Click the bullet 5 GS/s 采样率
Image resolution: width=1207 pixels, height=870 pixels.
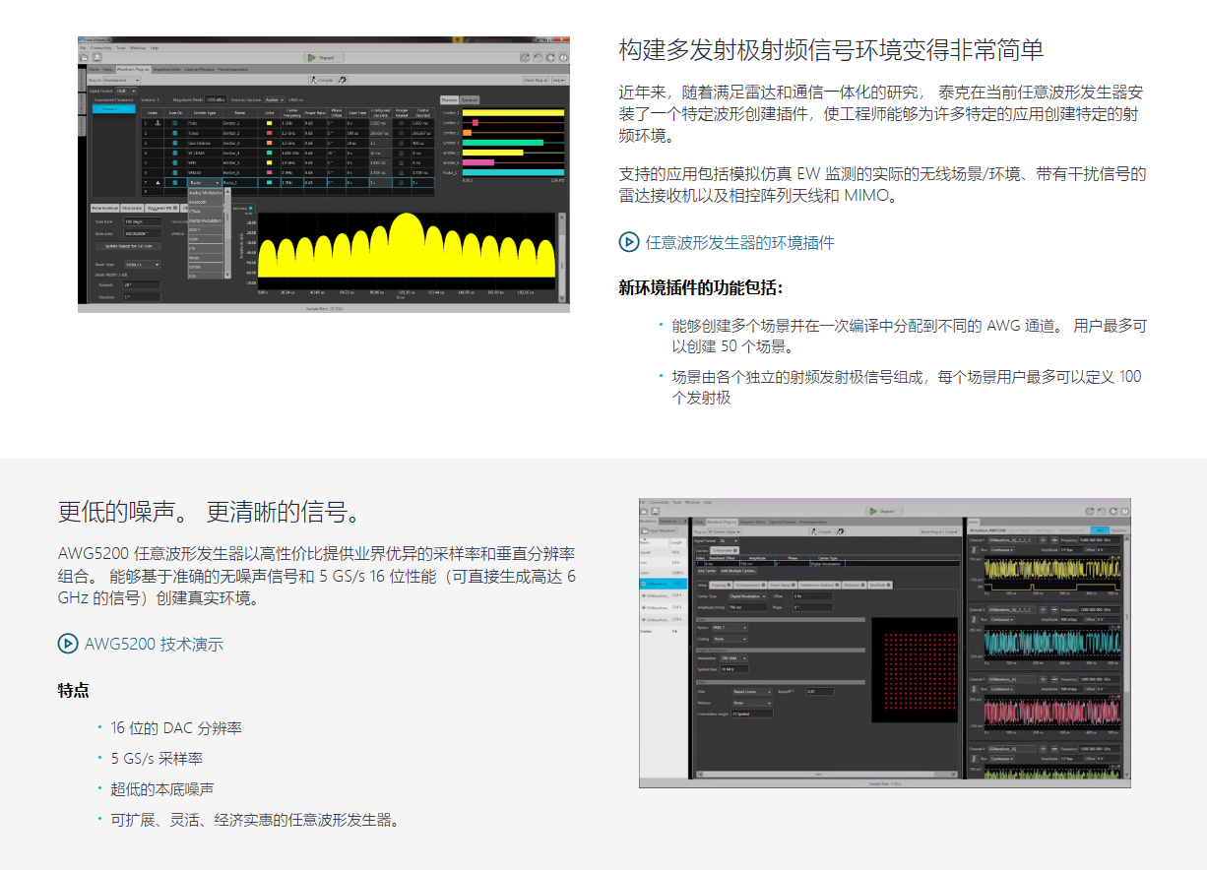coord(157,759)
